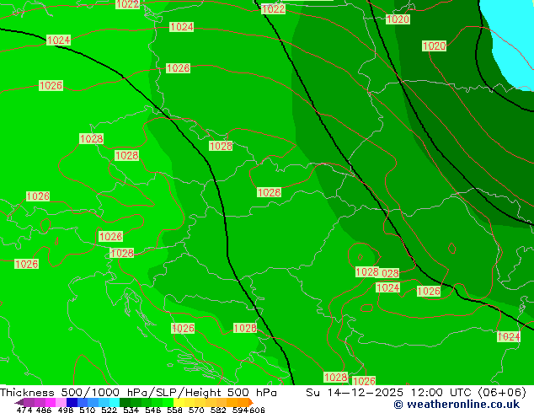Pick the darkest green swatch in the legend

(x=125, y=402)
